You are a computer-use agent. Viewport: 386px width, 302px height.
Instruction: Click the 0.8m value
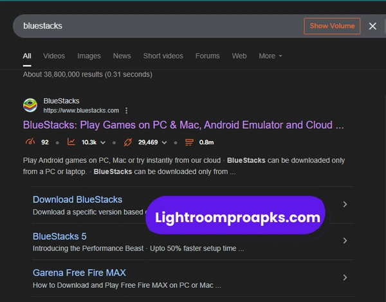207,142
